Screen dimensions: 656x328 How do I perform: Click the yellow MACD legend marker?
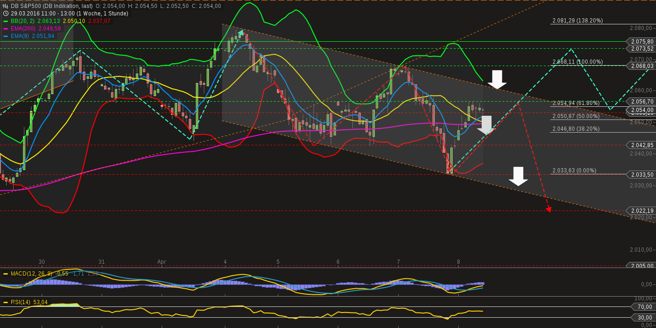[6, 274]
